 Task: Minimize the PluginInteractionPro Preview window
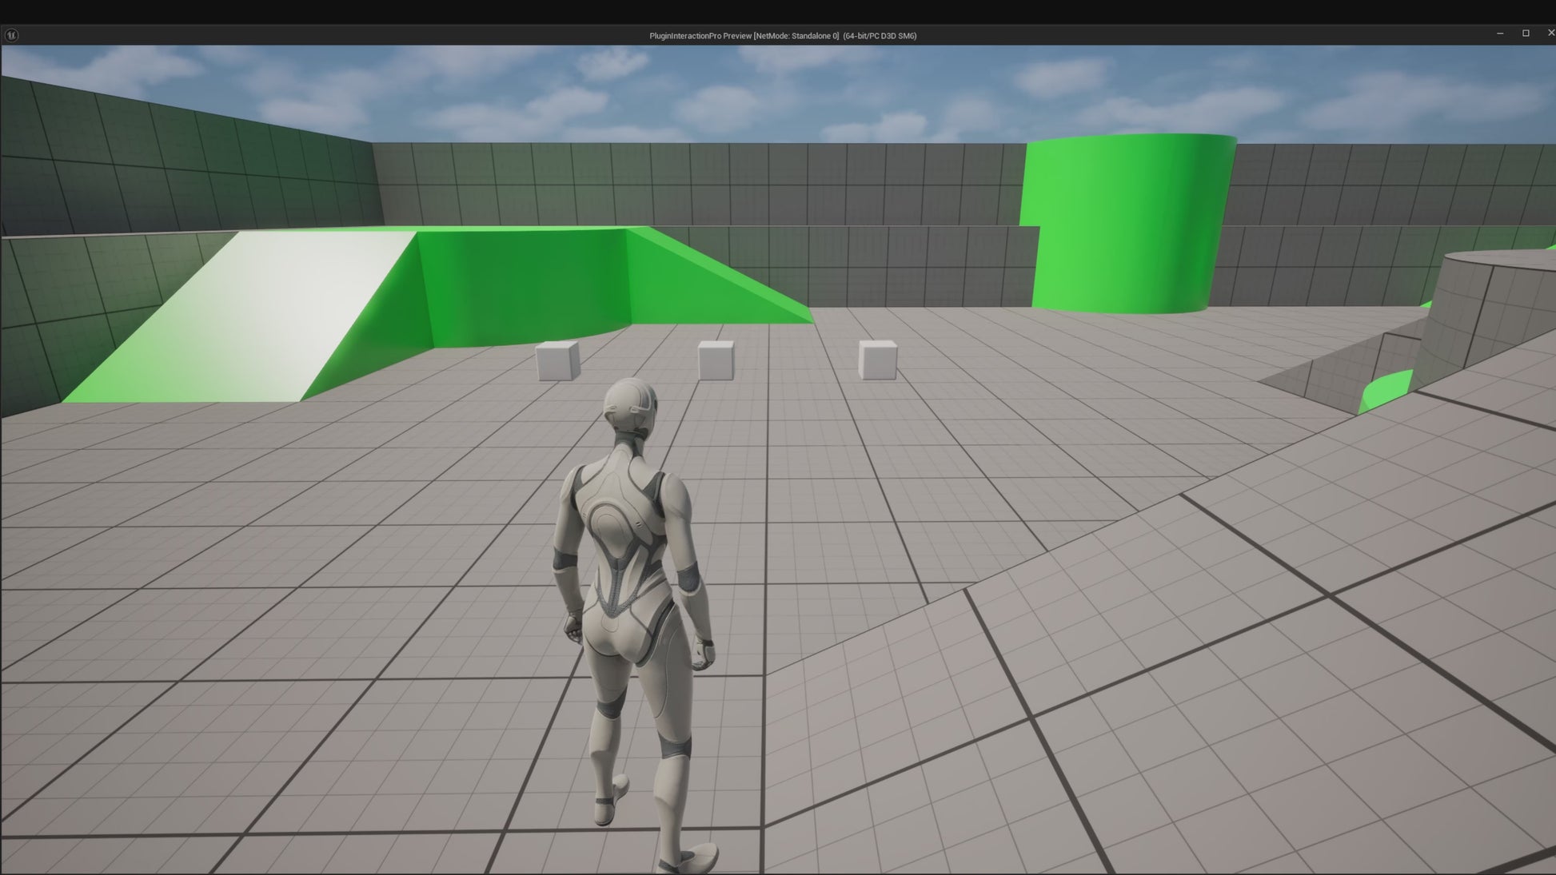click(x=1500, y=34)
